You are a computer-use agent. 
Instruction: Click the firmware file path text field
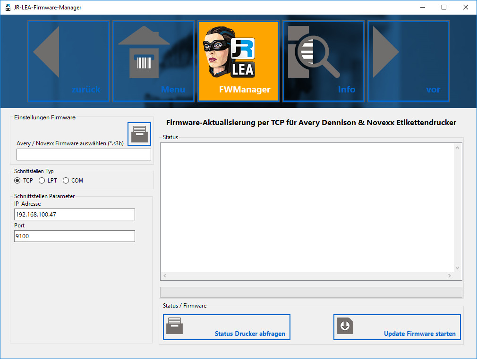pyautogui.click(x=84, y=155)
